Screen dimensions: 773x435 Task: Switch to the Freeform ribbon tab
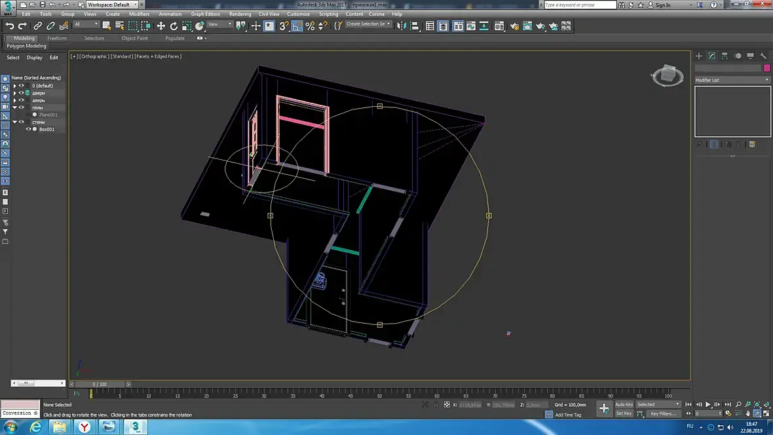[57, 38]
